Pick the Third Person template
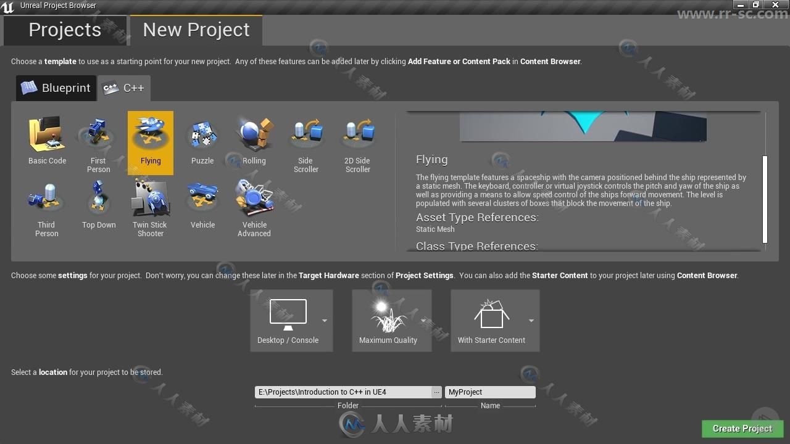The image size is (790, 444). point(47,207)
